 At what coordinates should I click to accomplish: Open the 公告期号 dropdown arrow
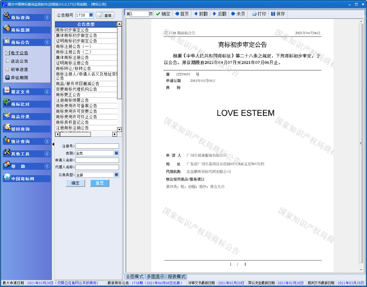tap(91, 15)
